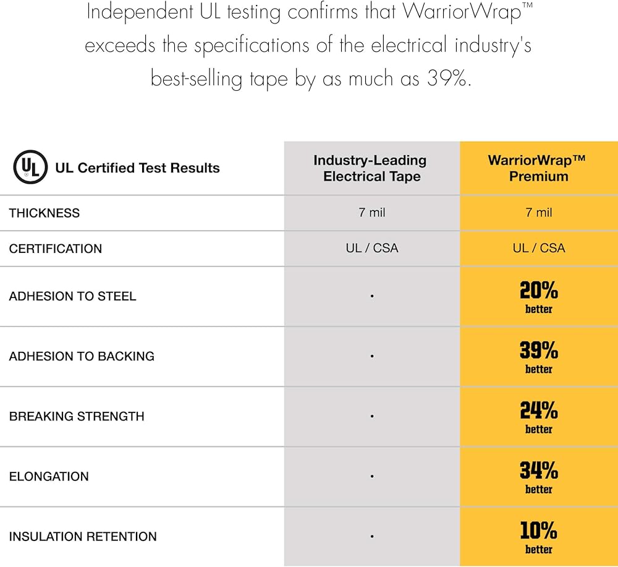The width and height of the screenshot is (618, 567).
Task: Click the CERTIFICATION row label
Action: coord(56,249)
